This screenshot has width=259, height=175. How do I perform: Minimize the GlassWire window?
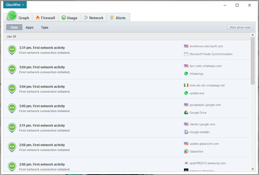(x=225, y=5)
